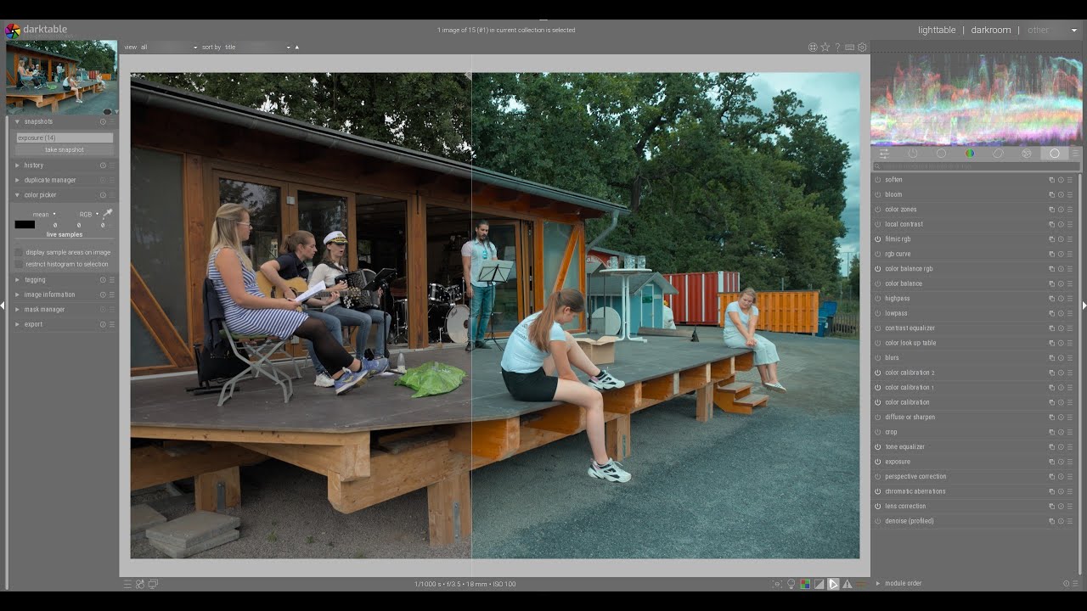Open the preferences gear icon
1087x611 pixels.
click(862, 48)
